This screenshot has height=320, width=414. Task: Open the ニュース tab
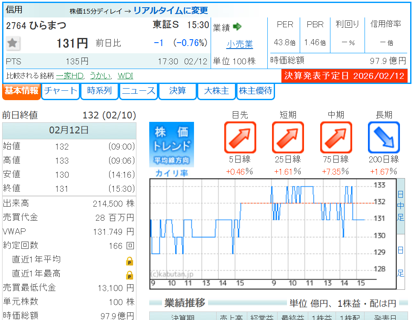click(138, 91)
